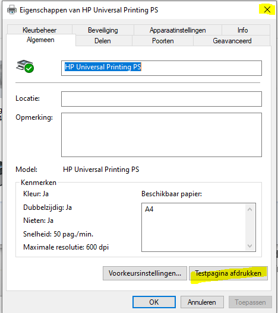Click the printer name input field
This screenshot has height=313, width=278.
[x=162, y=68]
